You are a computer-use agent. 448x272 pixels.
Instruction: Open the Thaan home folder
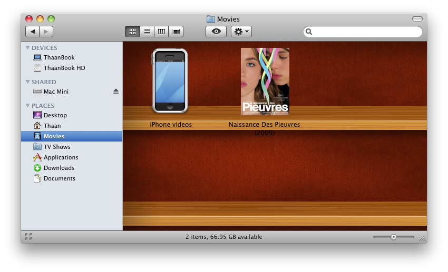pyautogui.click(x=72, y=126)
